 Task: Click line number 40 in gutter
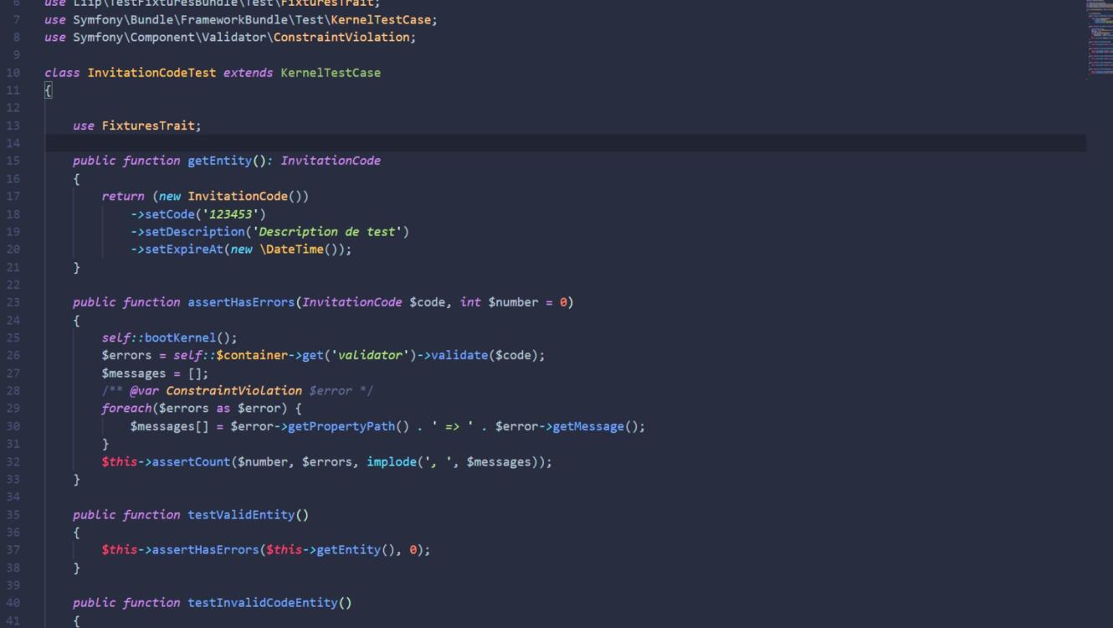pyautogui.click(x=13, y=603)
